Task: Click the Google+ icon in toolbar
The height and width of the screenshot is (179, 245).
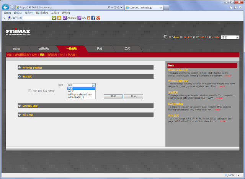Action: click(98, 18)
